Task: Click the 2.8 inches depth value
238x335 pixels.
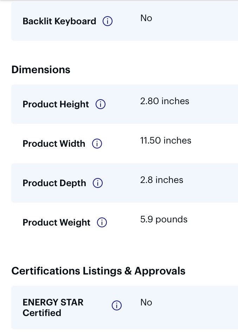Action: (162, 180)
